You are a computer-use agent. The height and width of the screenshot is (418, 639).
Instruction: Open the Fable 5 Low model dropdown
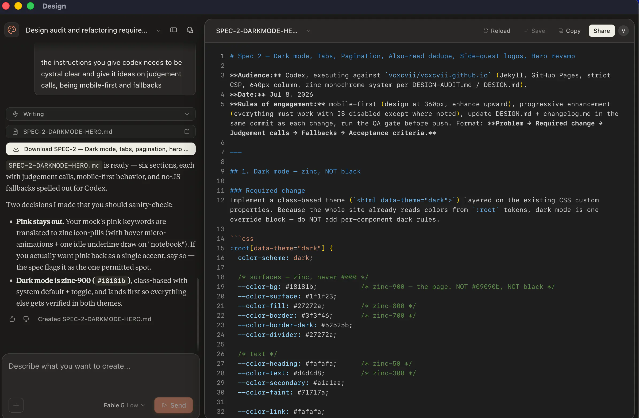(x=125, y=405)
